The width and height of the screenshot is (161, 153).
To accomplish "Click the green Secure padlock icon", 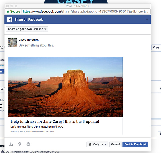I will coord(8,11).
